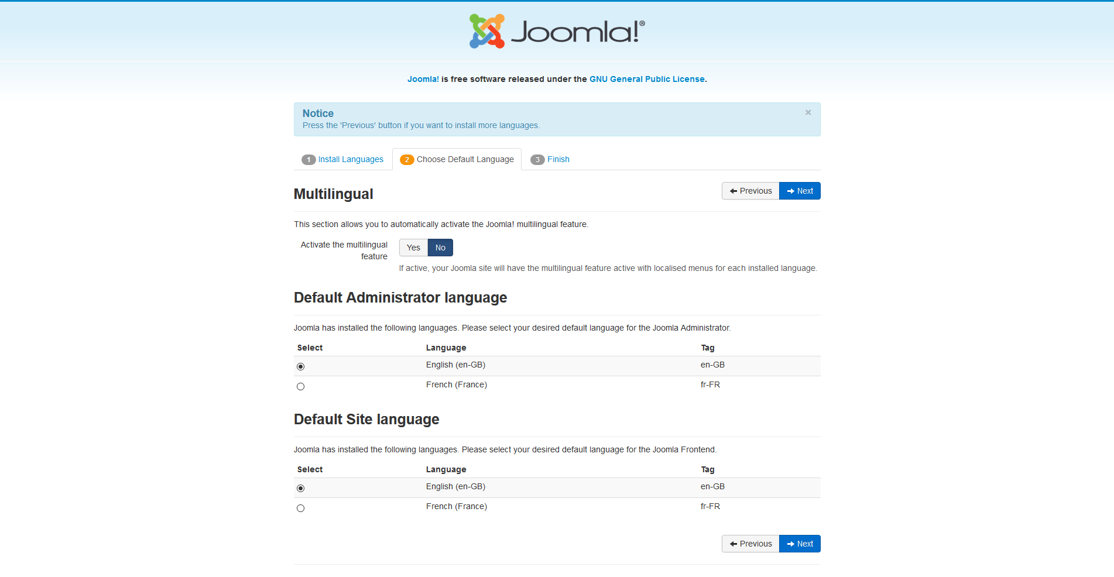Click the Default Administrator language heading
Image resolution: width=1114 pixels, height=577 pixels.
click(x=400, y=297)
